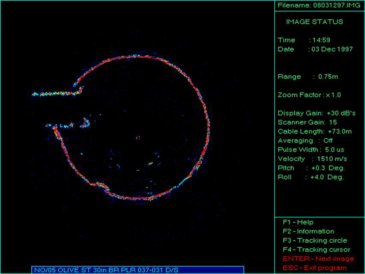The image size is (365, 274).
Task: Click the Pitch +0.3 Deg. line
Action: [x=311, y=168]
